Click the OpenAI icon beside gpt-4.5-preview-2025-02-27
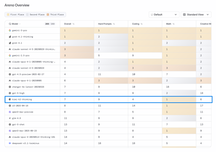The height and width of the screenshot is (152, 216). [10, 74]
